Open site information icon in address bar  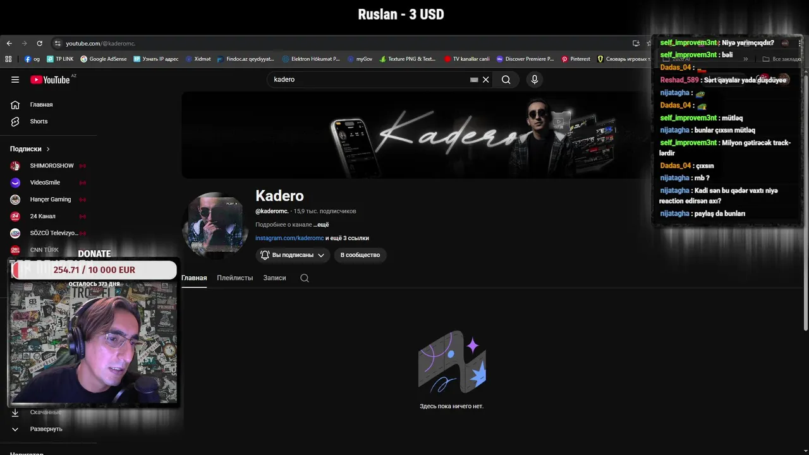[58, 44]
